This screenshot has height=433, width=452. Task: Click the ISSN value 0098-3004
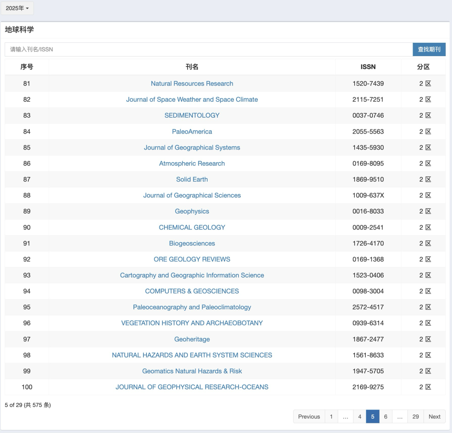coord(368,291)
